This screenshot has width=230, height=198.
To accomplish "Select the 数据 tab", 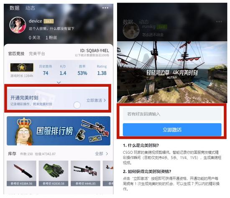I will coord(15,8).
